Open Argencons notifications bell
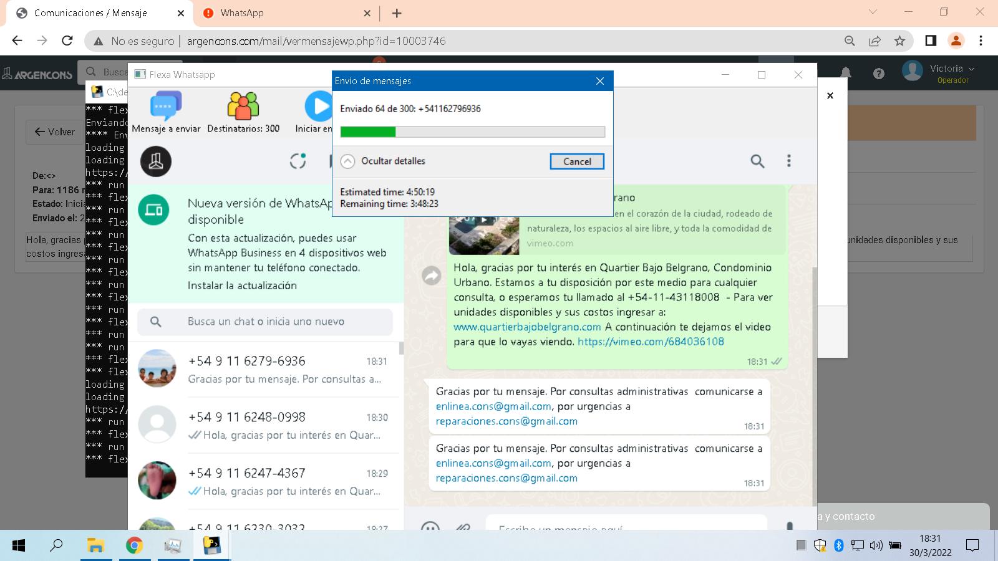This screenshot has width=998, height=561. pyautogui.click(x=846, y=74)
